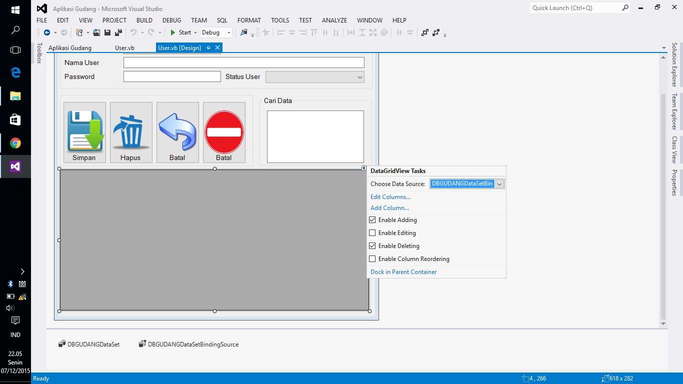Click the DataGridView smart tag arrow
The width and height of the screenshot is (683, 384).
coord(364,168)
